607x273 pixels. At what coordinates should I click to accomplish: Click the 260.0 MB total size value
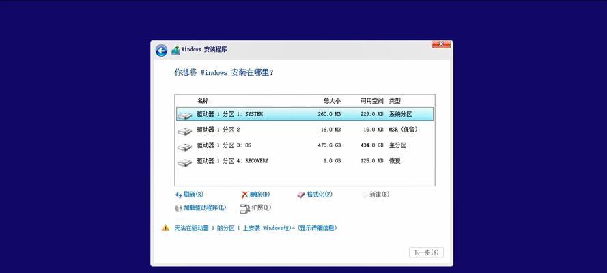[x=329, y=115]
